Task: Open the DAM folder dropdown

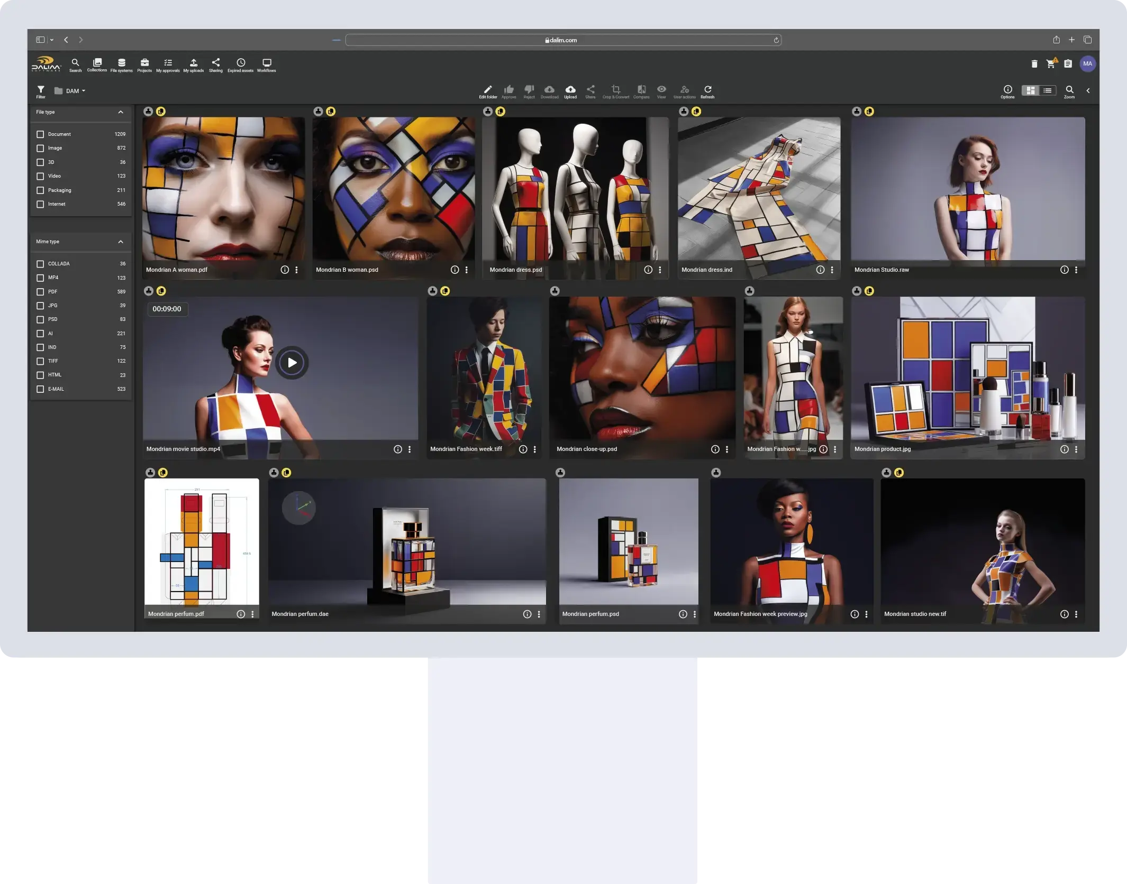Action: [73, 90]
